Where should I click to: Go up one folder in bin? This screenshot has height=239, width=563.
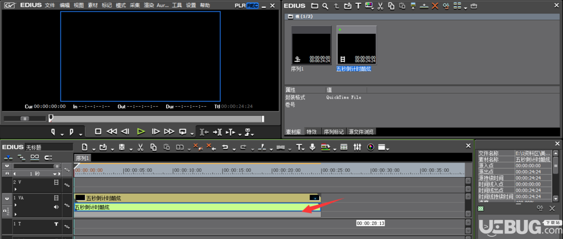pyautogui.click(x=336, y=6)
